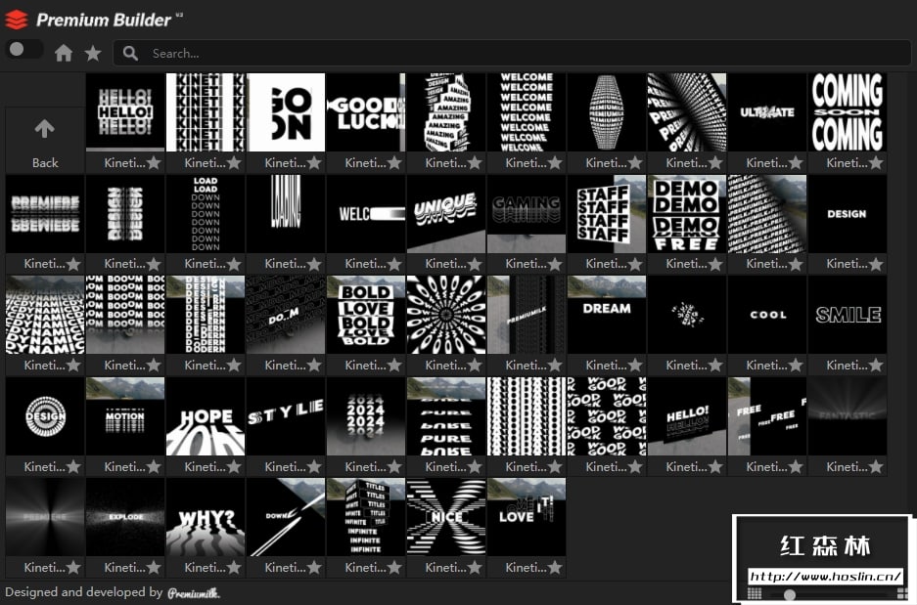
Task: Choose the circular DESIGN badge thumbnail
Action: coord(45,416)
